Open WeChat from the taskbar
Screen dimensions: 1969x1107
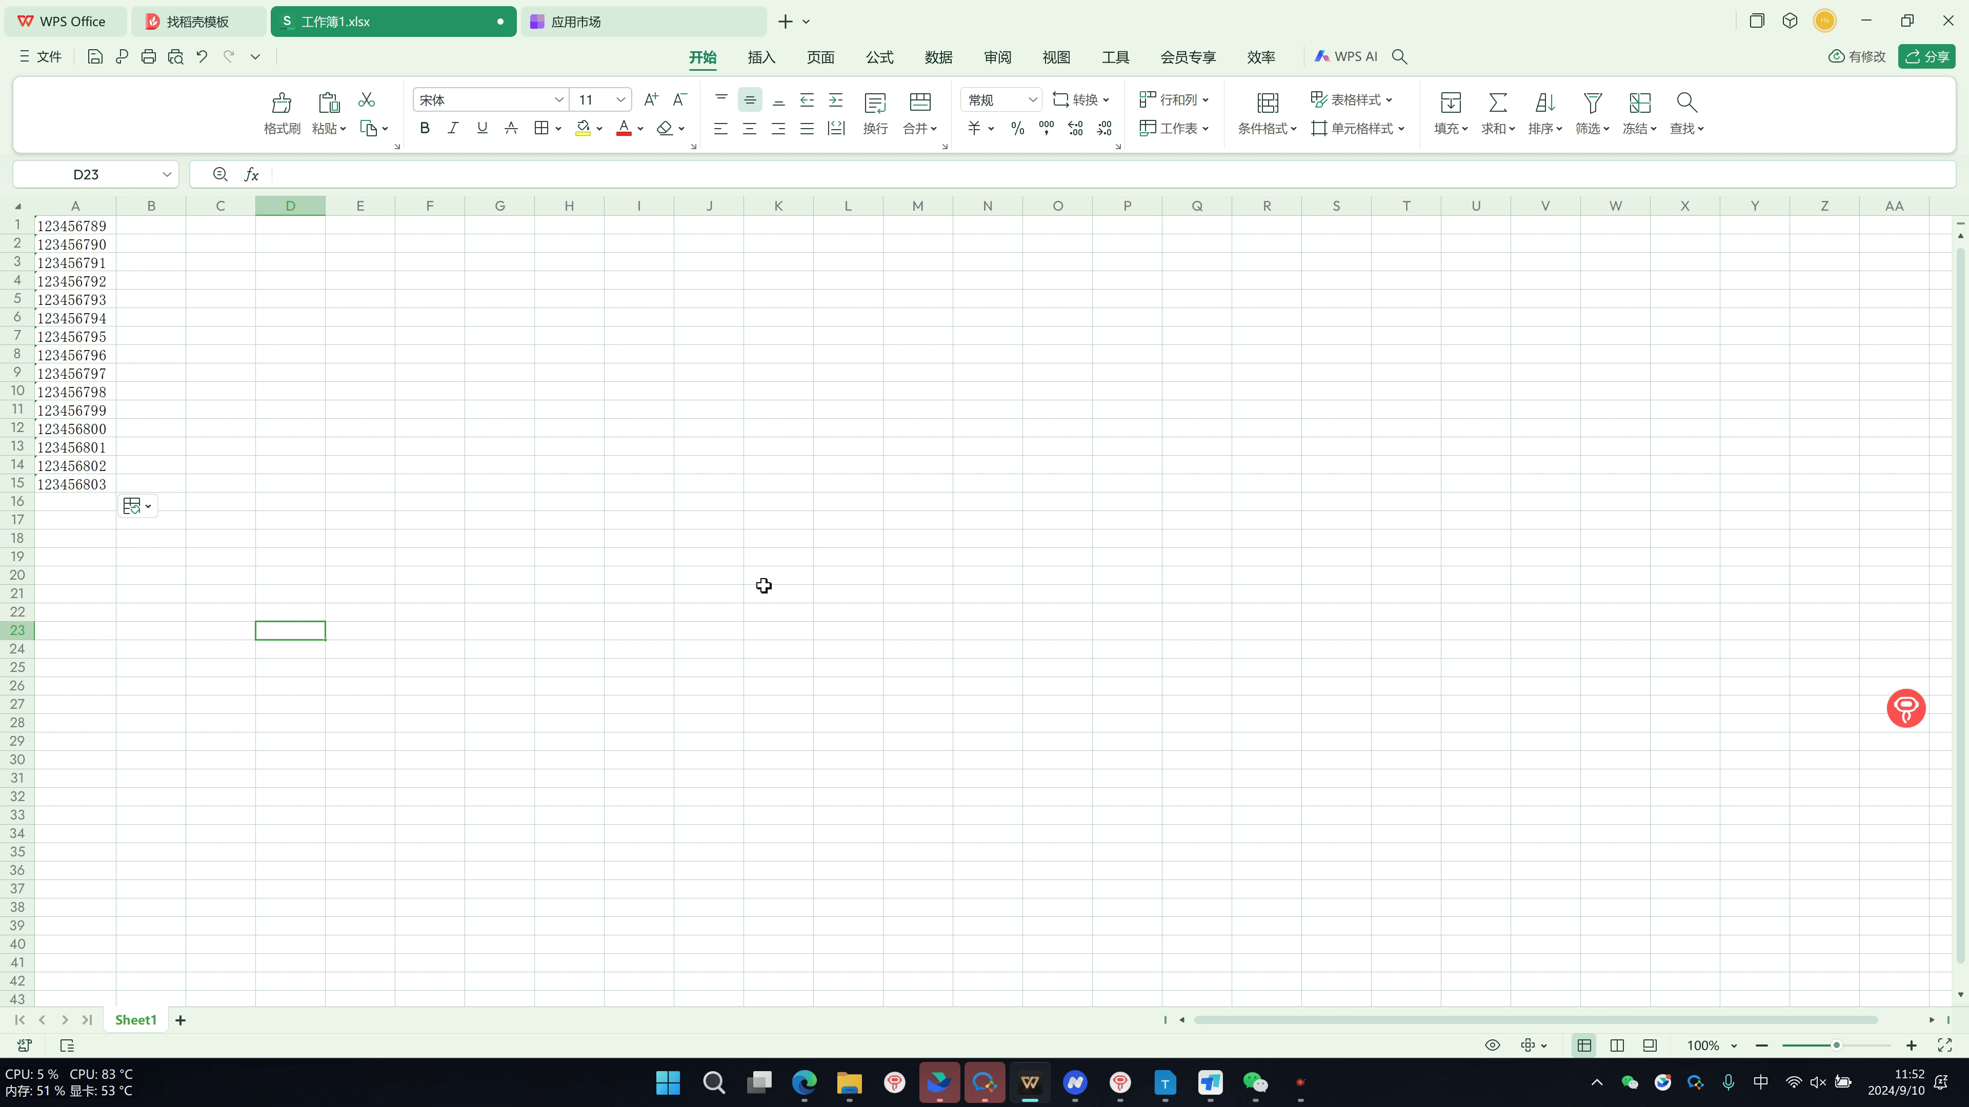pyautogui.click(x=1255, y=1082)
